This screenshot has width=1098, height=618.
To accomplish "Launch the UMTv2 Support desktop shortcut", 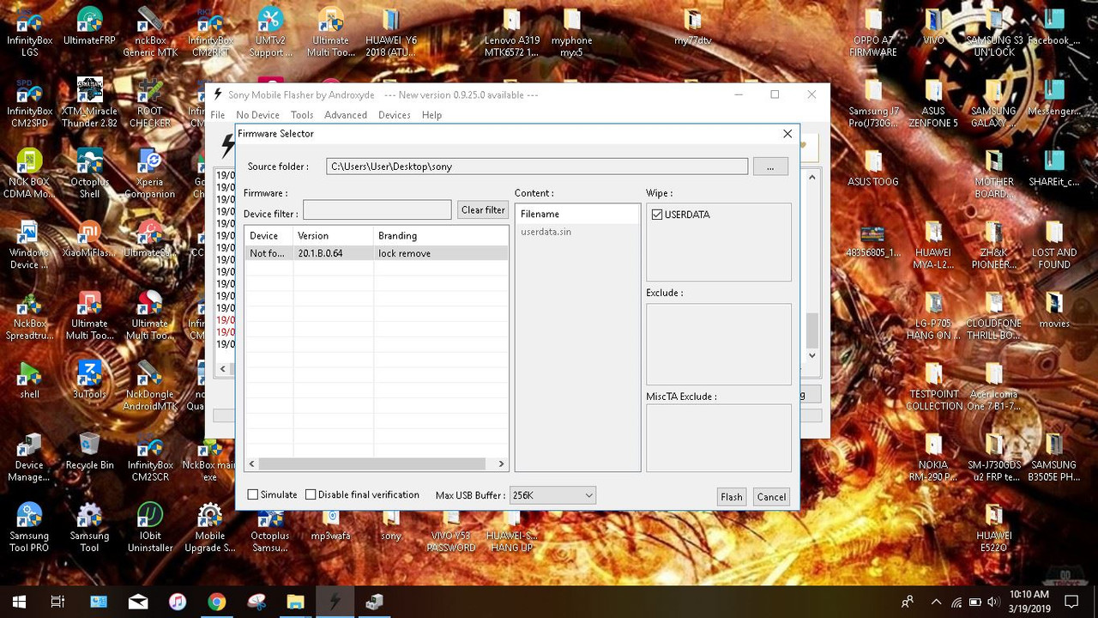I will click(x=270, y=31).
